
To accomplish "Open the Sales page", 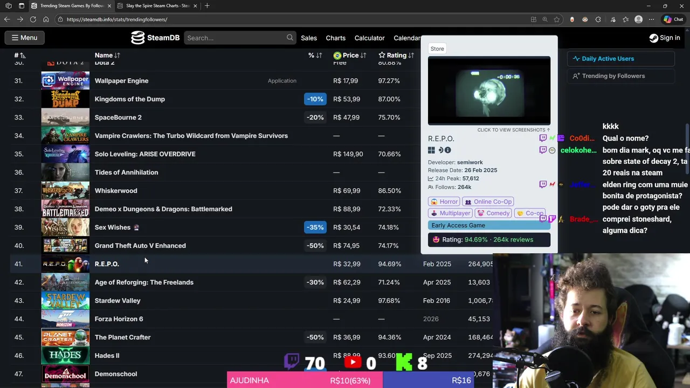I will pos(309,38).
